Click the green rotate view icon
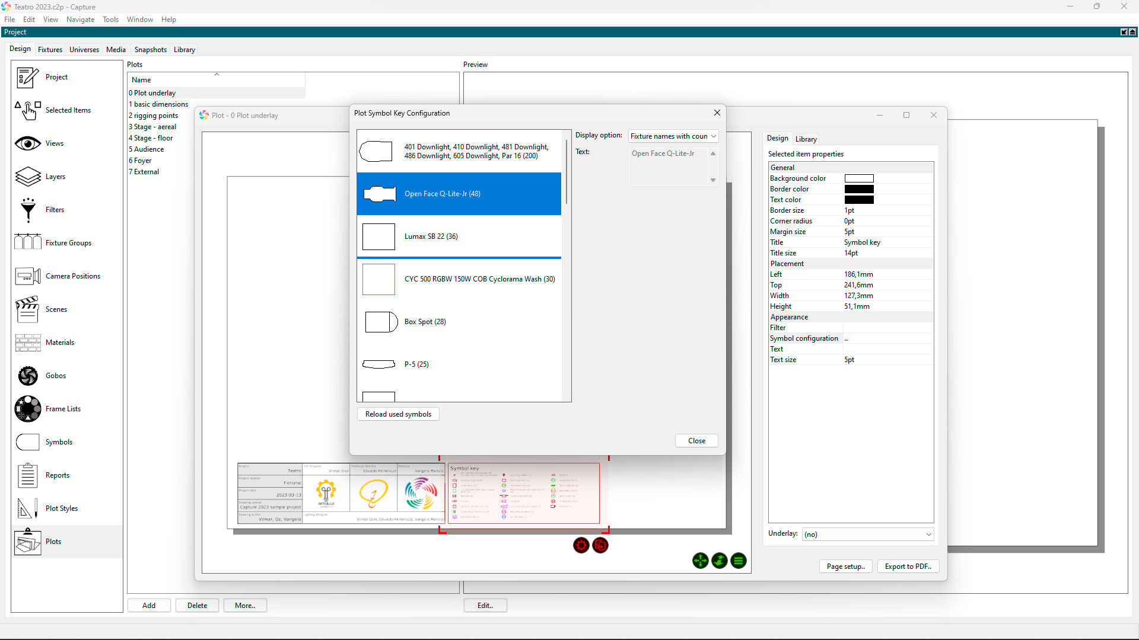The width and height of the screenshot is (1139, 640). point(720,561)
